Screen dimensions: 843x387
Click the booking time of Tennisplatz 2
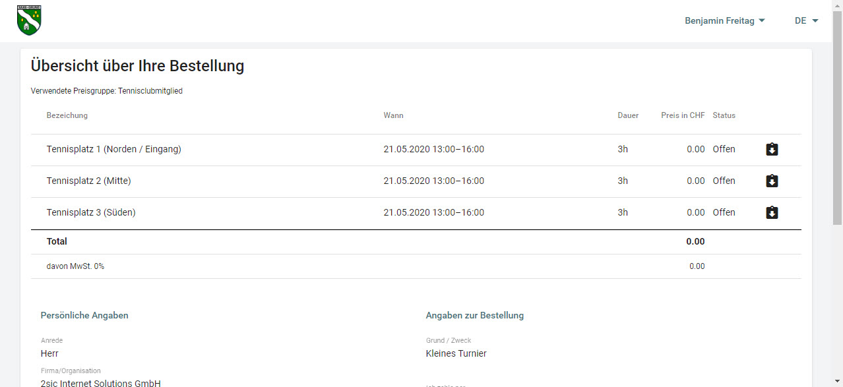point(433,181)
